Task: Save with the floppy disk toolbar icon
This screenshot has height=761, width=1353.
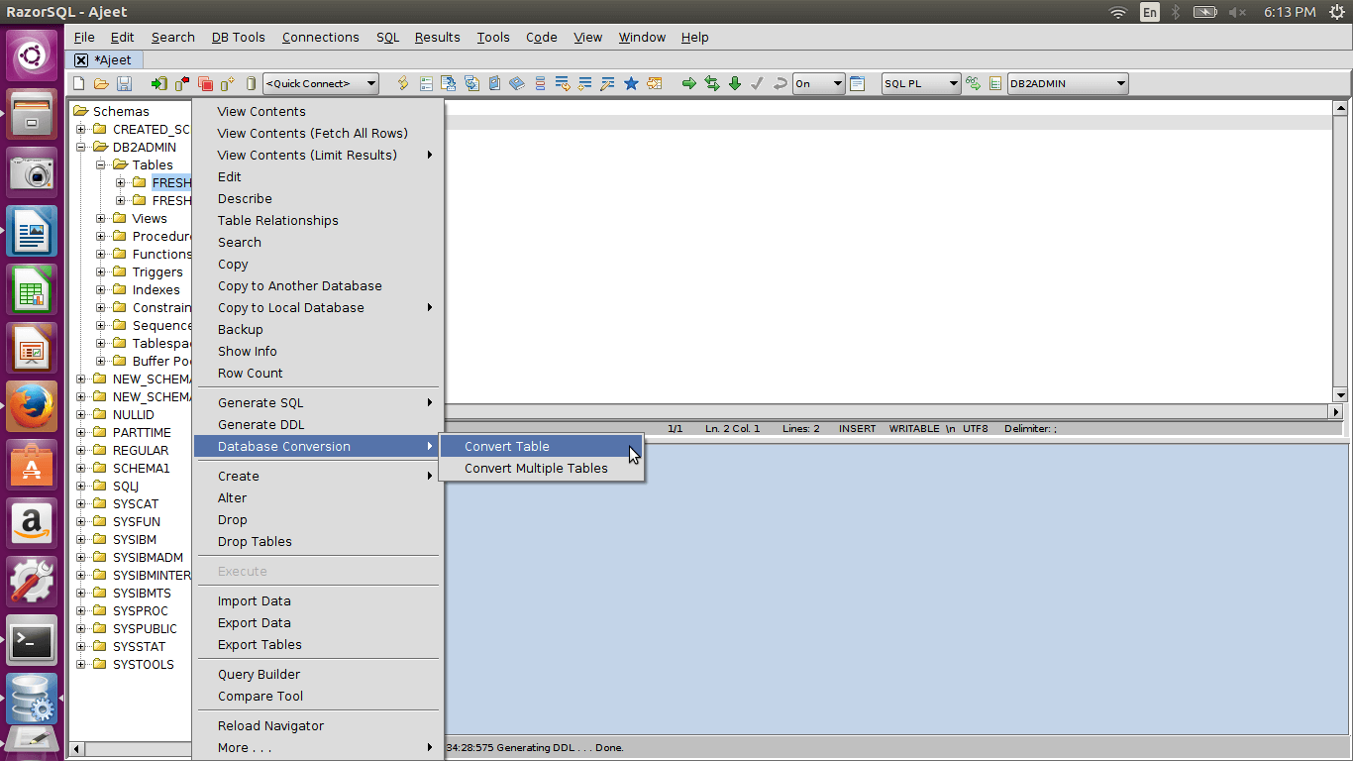Action: [125, 83]
